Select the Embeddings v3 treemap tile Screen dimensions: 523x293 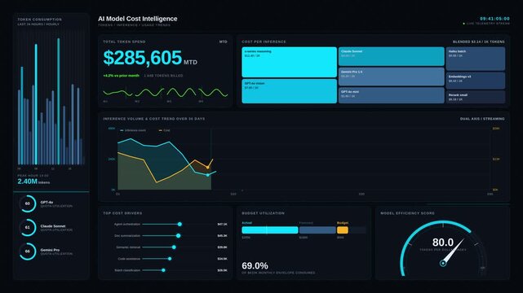point(476,81)
